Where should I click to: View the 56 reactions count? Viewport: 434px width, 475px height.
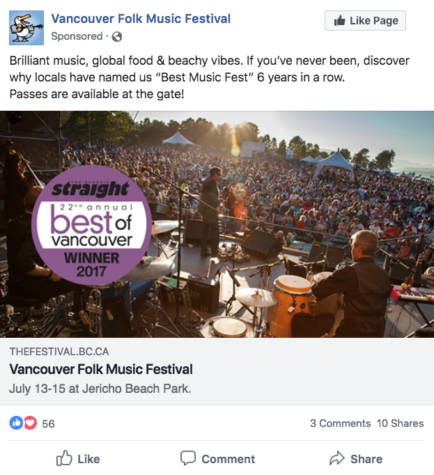point(48,423)
